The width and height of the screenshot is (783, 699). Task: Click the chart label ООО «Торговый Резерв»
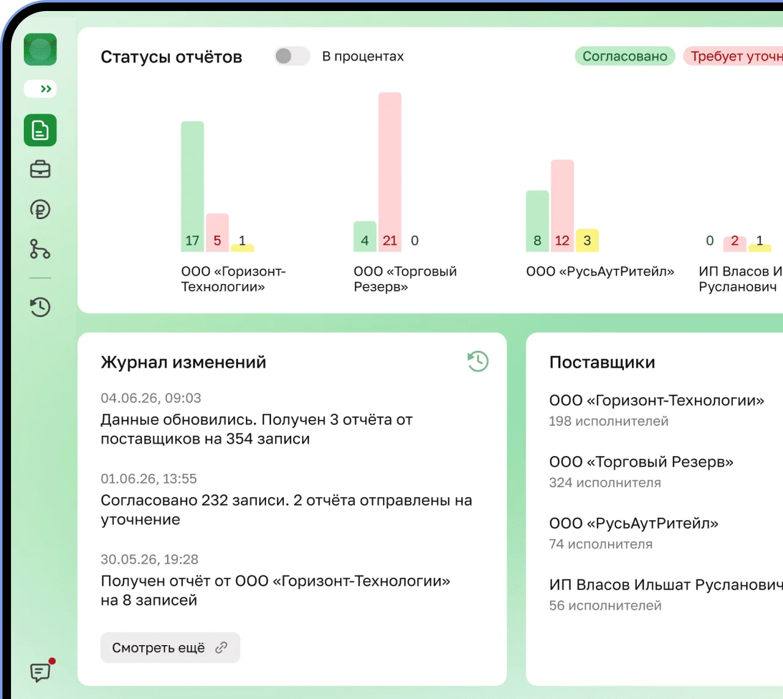[405, 279]
